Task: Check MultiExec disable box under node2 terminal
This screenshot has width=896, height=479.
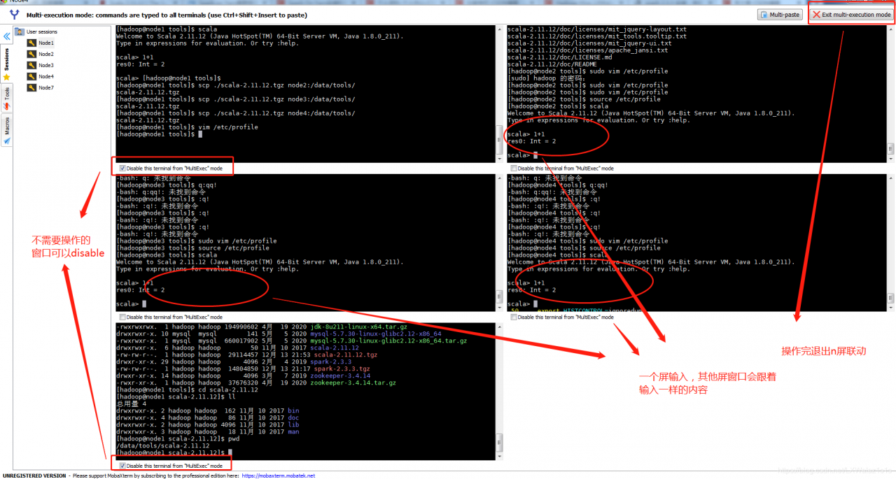Action: (514, 168)
